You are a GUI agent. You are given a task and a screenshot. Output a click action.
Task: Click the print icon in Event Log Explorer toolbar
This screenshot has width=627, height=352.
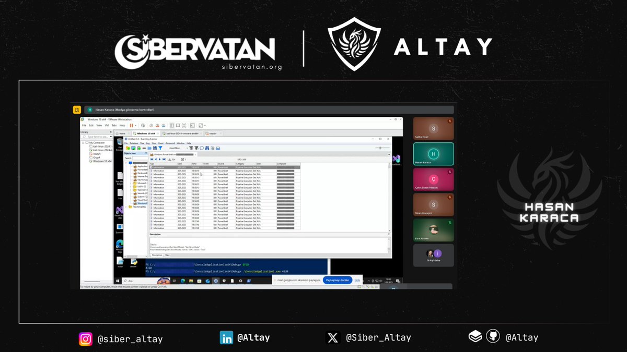tap(218, 148)
